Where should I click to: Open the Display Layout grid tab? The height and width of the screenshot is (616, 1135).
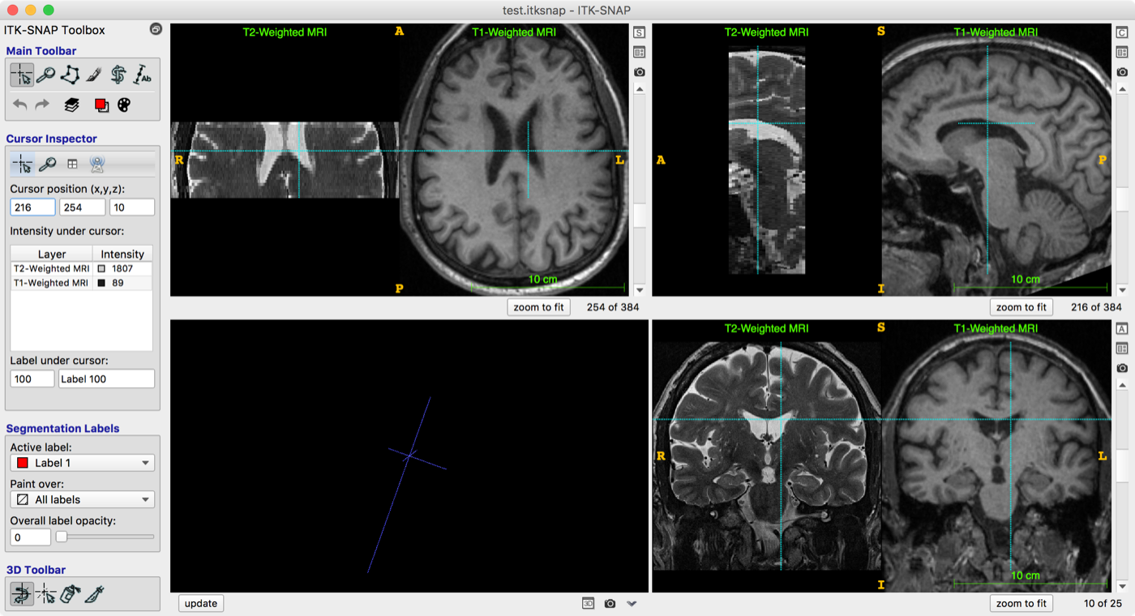pyautogui.click(x=72, y=164)
